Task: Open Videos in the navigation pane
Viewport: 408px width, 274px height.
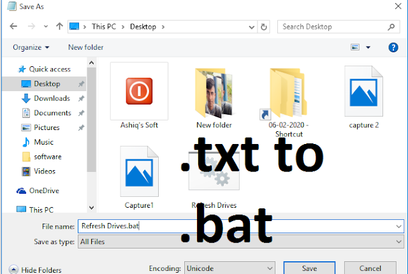Action: [38, 171]
